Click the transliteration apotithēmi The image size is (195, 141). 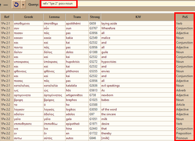(73, 24)
